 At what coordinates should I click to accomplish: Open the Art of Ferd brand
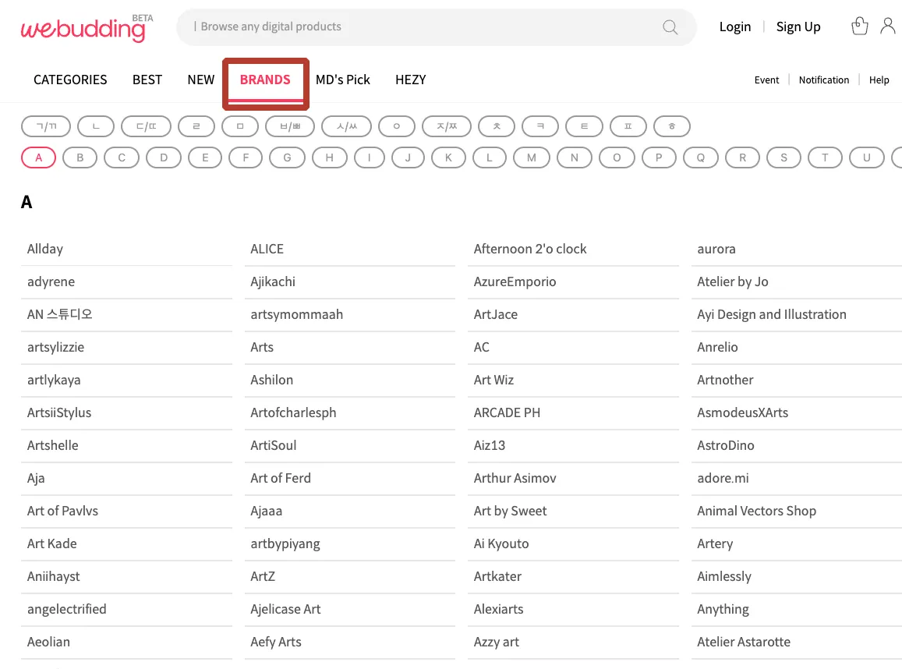pyautogui.click(x=350, y=479)
